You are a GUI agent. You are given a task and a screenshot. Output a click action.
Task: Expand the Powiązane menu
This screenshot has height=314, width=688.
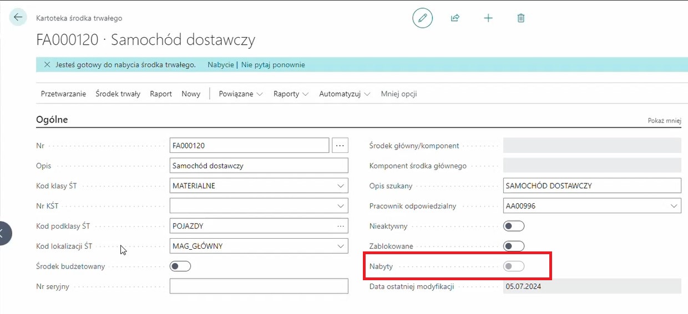click(241, 94)
